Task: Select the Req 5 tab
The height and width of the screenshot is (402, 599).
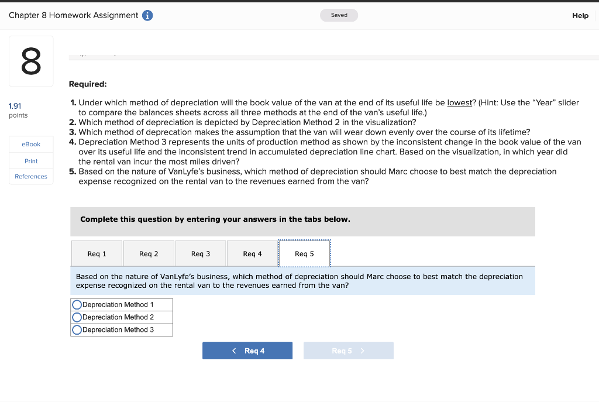Action: [304, 253]
